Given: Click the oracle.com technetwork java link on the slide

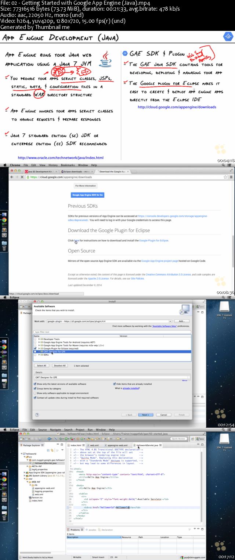Looking at the screenshot, I should click(61, 158).
